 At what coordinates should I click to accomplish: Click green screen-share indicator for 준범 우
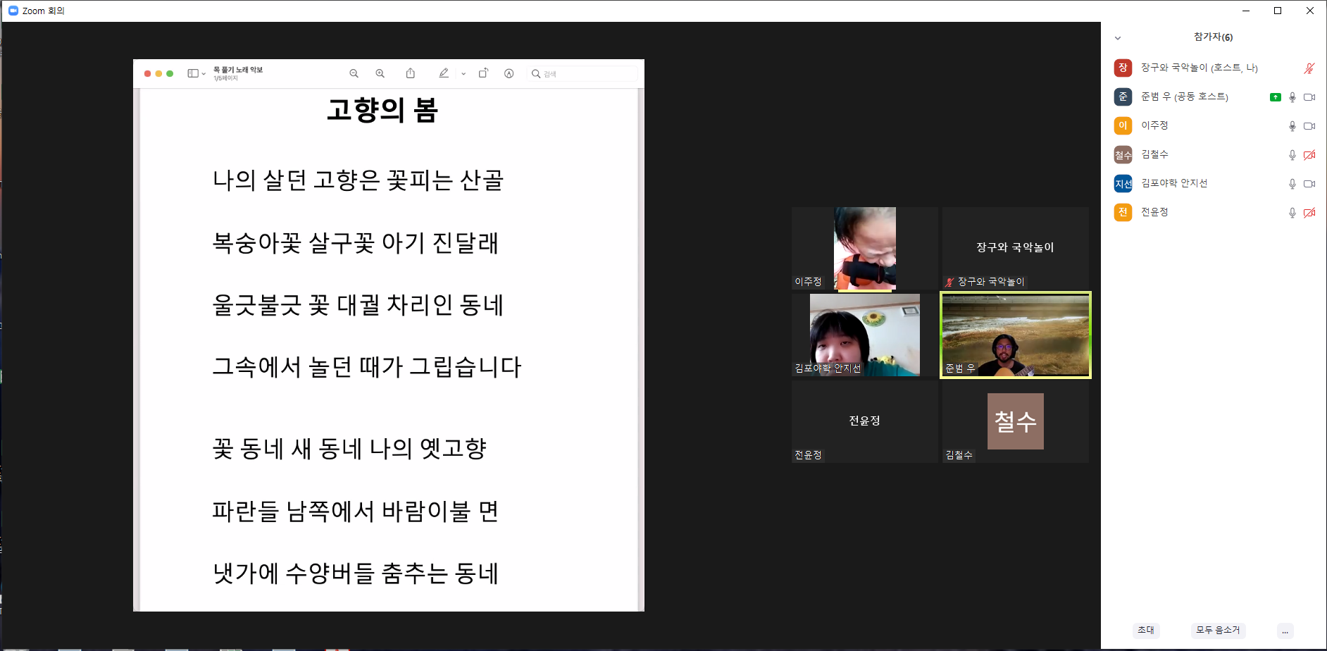[1276, 97]
